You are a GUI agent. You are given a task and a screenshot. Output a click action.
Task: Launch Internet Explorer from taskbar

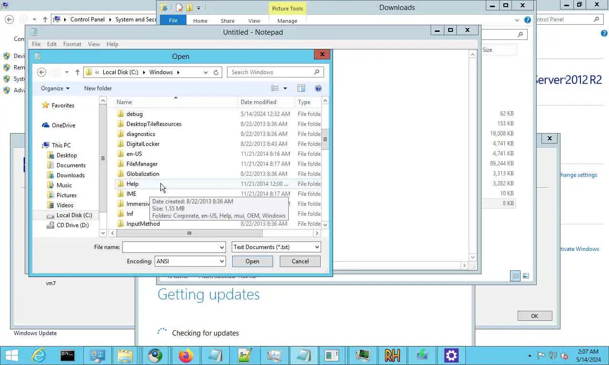coord(39,355)
